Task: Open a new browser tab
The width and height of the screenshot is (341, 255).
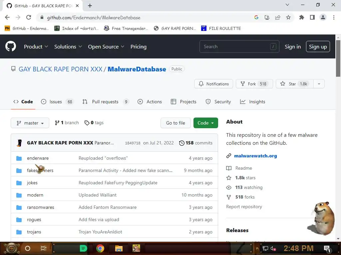Action: [x=90, y=6]
